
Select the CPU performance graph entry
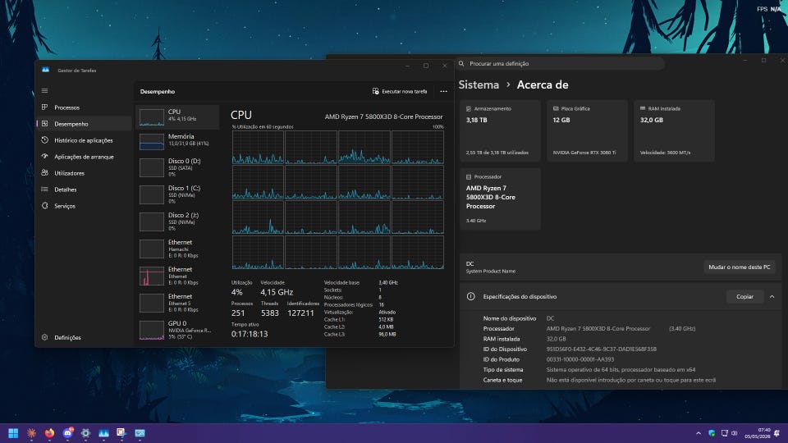pyautogui.click(x=177, y=117)
